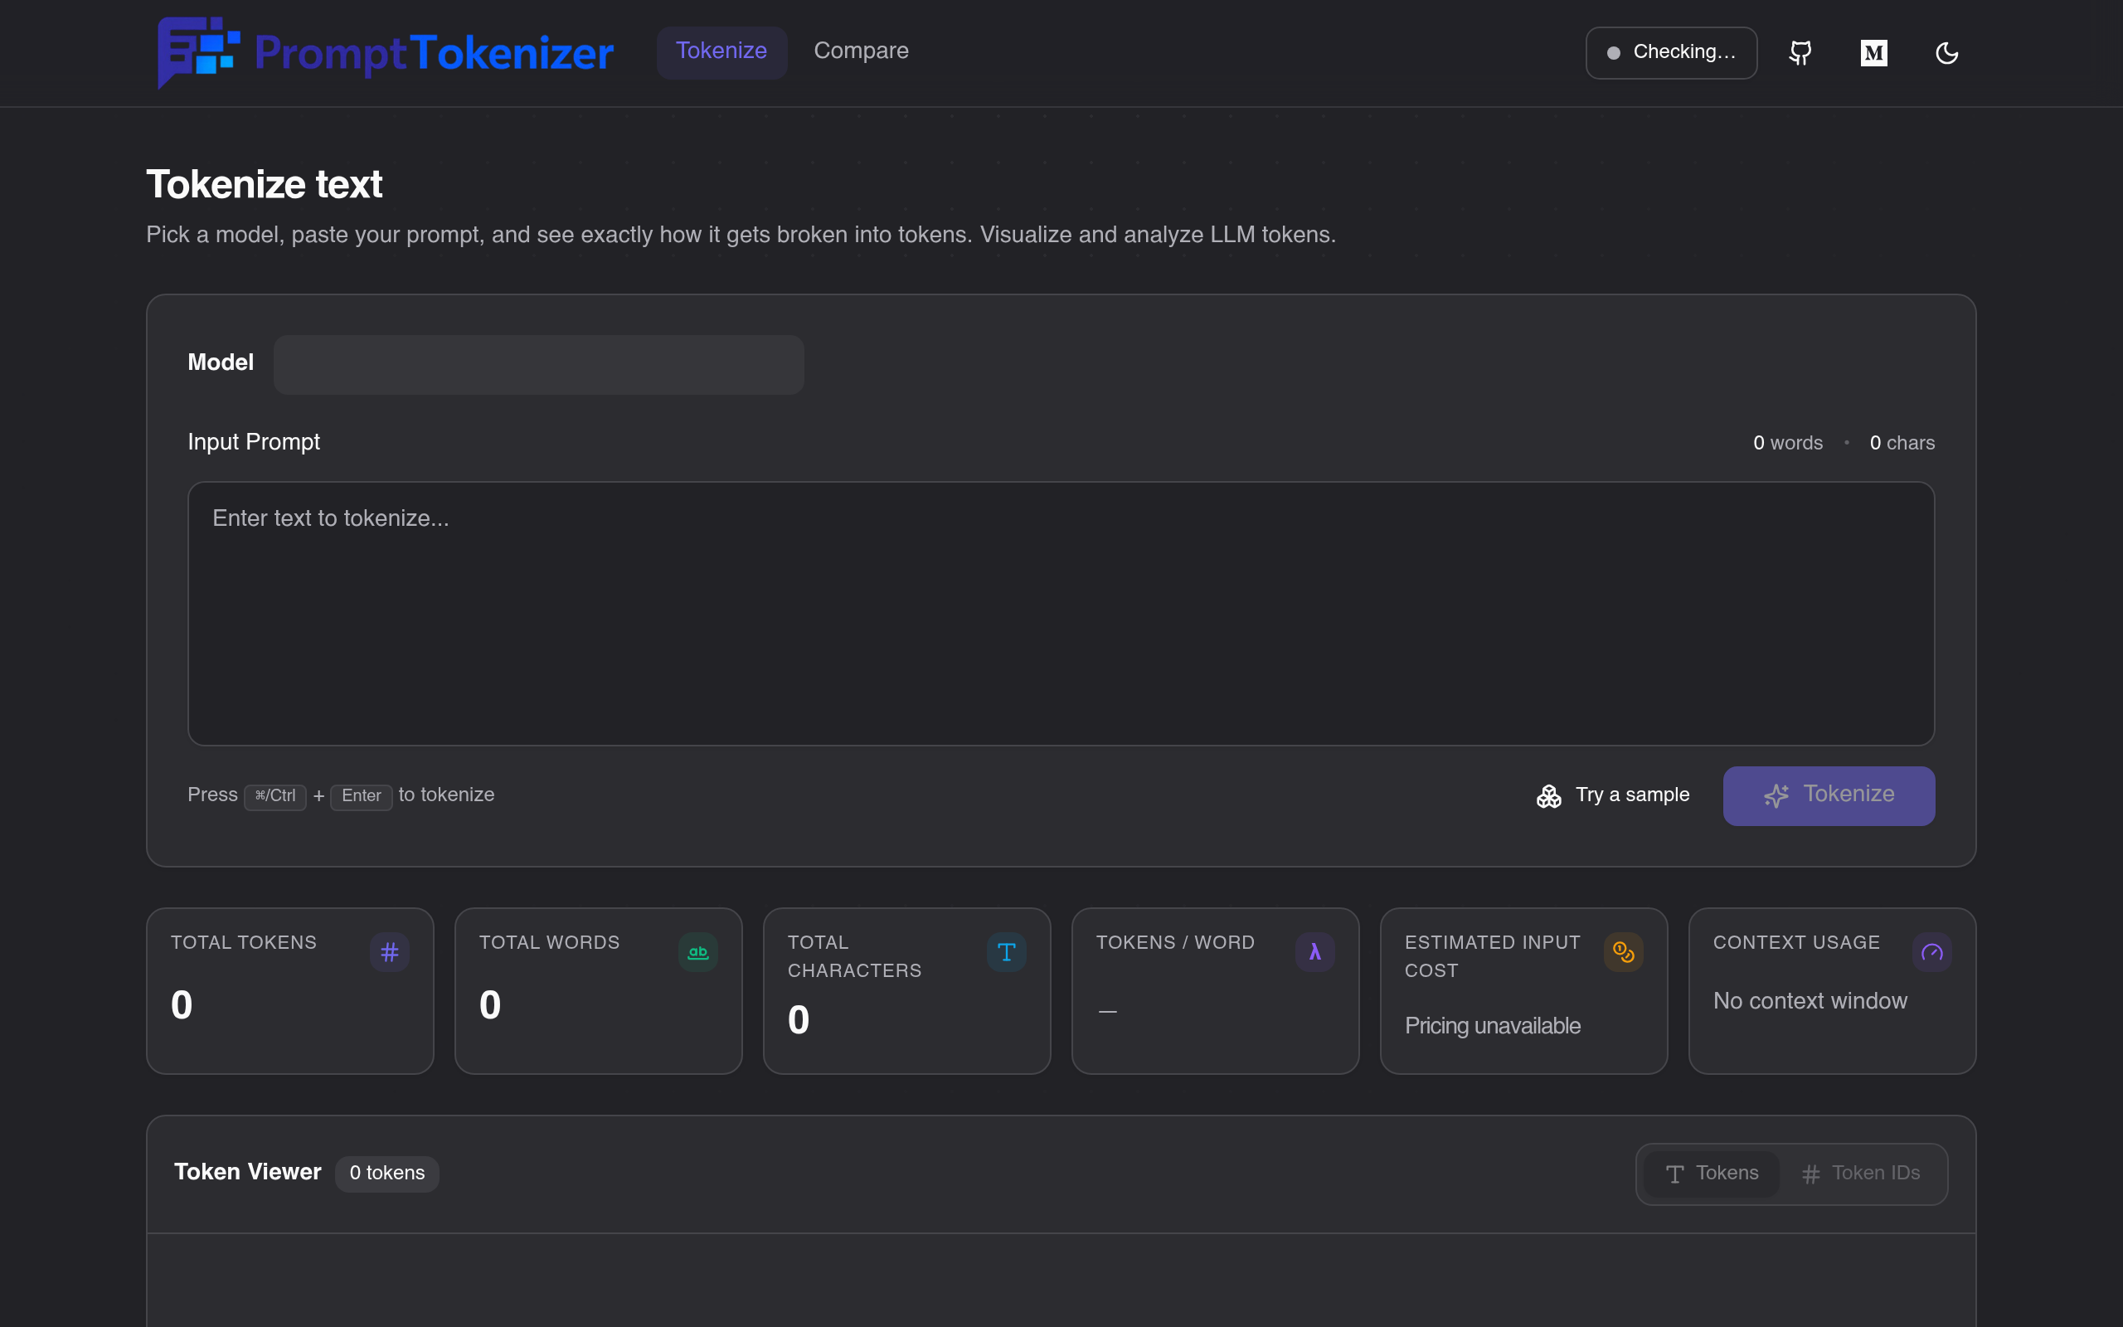2123x1327 pixels.
Task: Click the Tokens per Word lambda icon
Action: pyautogui.click(x=1315, y=951)
